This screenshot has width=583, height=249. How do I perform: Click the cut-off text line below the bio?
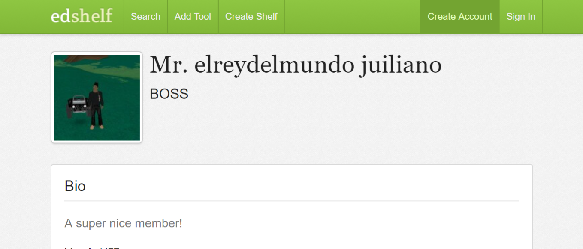pos(92,247)
